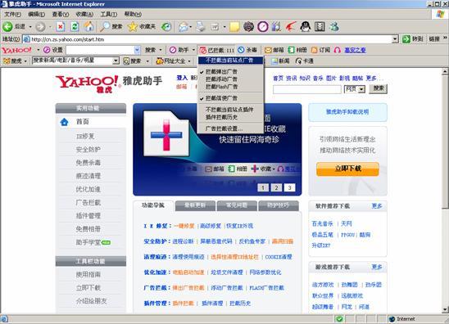
Task: Go to the home page via the house icon
Action: point(89,27)
